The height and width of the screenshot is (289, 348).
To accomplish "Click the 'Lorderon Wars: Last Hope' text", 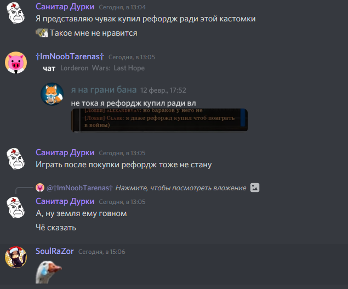I will pyautogui.click(x=102, y=68).
